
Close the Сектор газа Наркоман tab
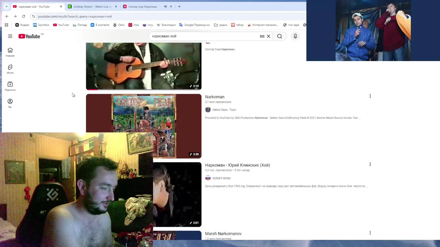point(171,7)
